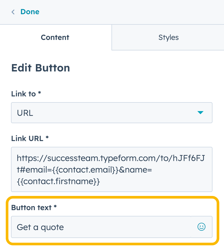The width and height of the screenshot is (224, 249).
Task: Click the smiley face icon
Action: click(x=201, y=227)
